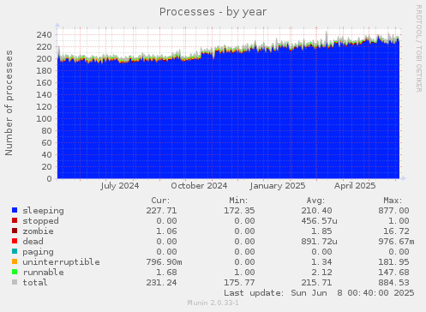
Task: Click the 'Max:' column header
Action: [393, 201]
